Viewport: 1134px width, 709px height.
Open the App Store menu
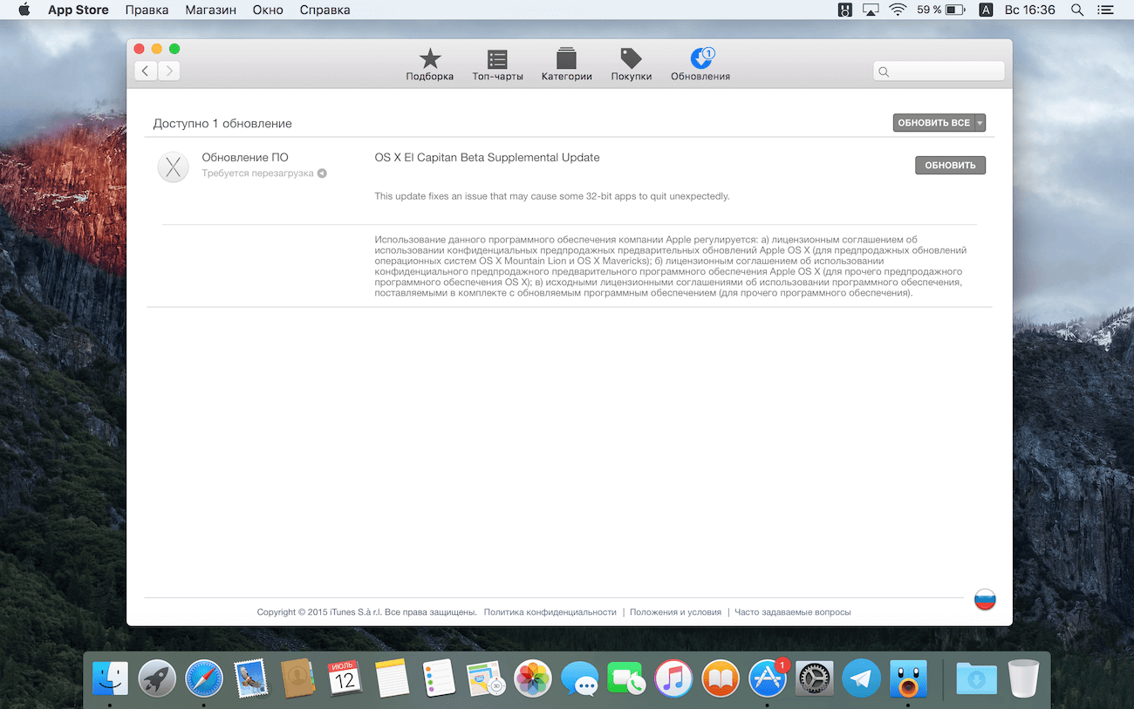[x=79, y=10]
